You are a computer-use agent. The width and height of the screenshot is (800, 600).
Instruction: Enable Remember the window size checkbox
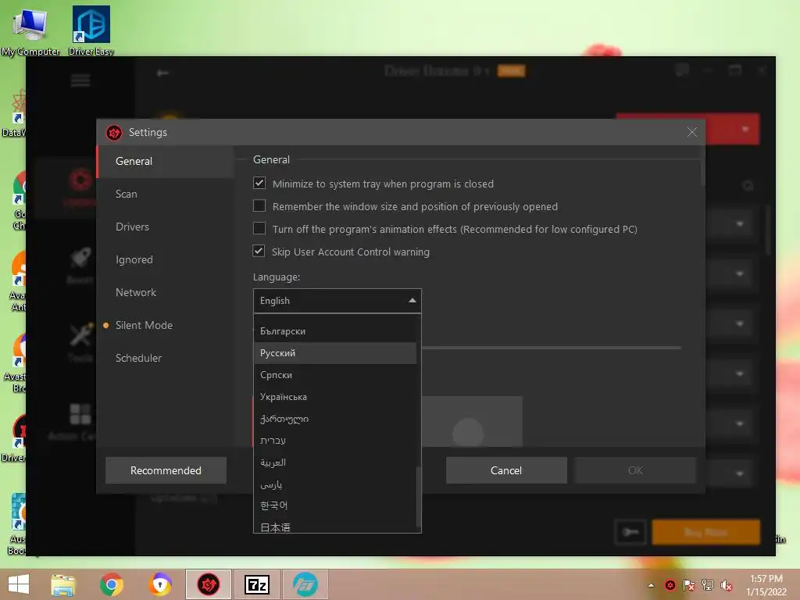(259, 205)
